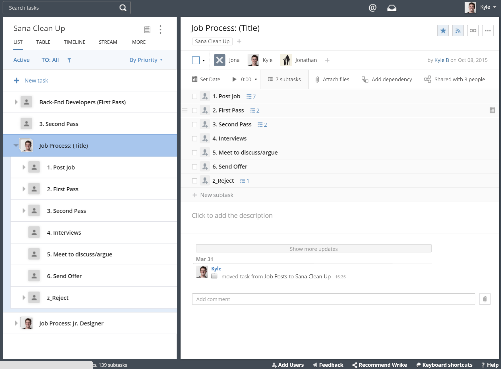Click the filter funnel icon
The image size is (501, 369).
pyautogui.click(x=69, y=60)
